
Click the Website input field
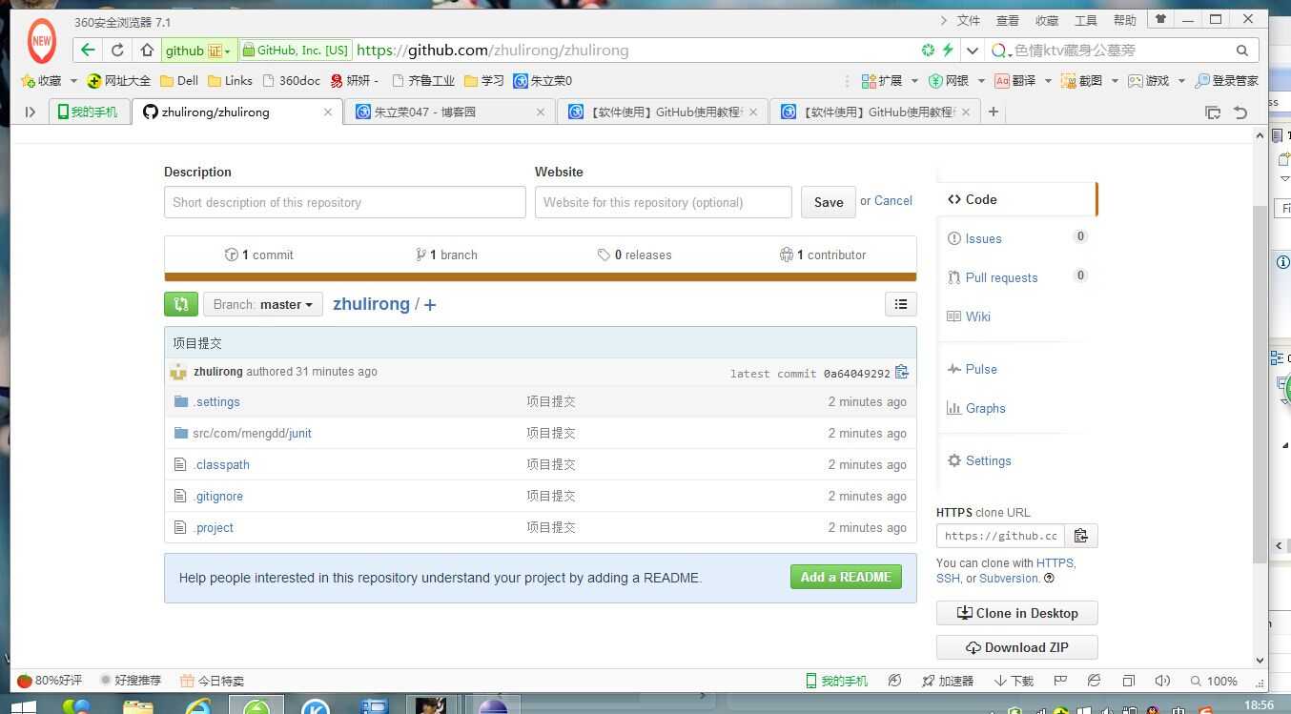(x=664, y=202)
